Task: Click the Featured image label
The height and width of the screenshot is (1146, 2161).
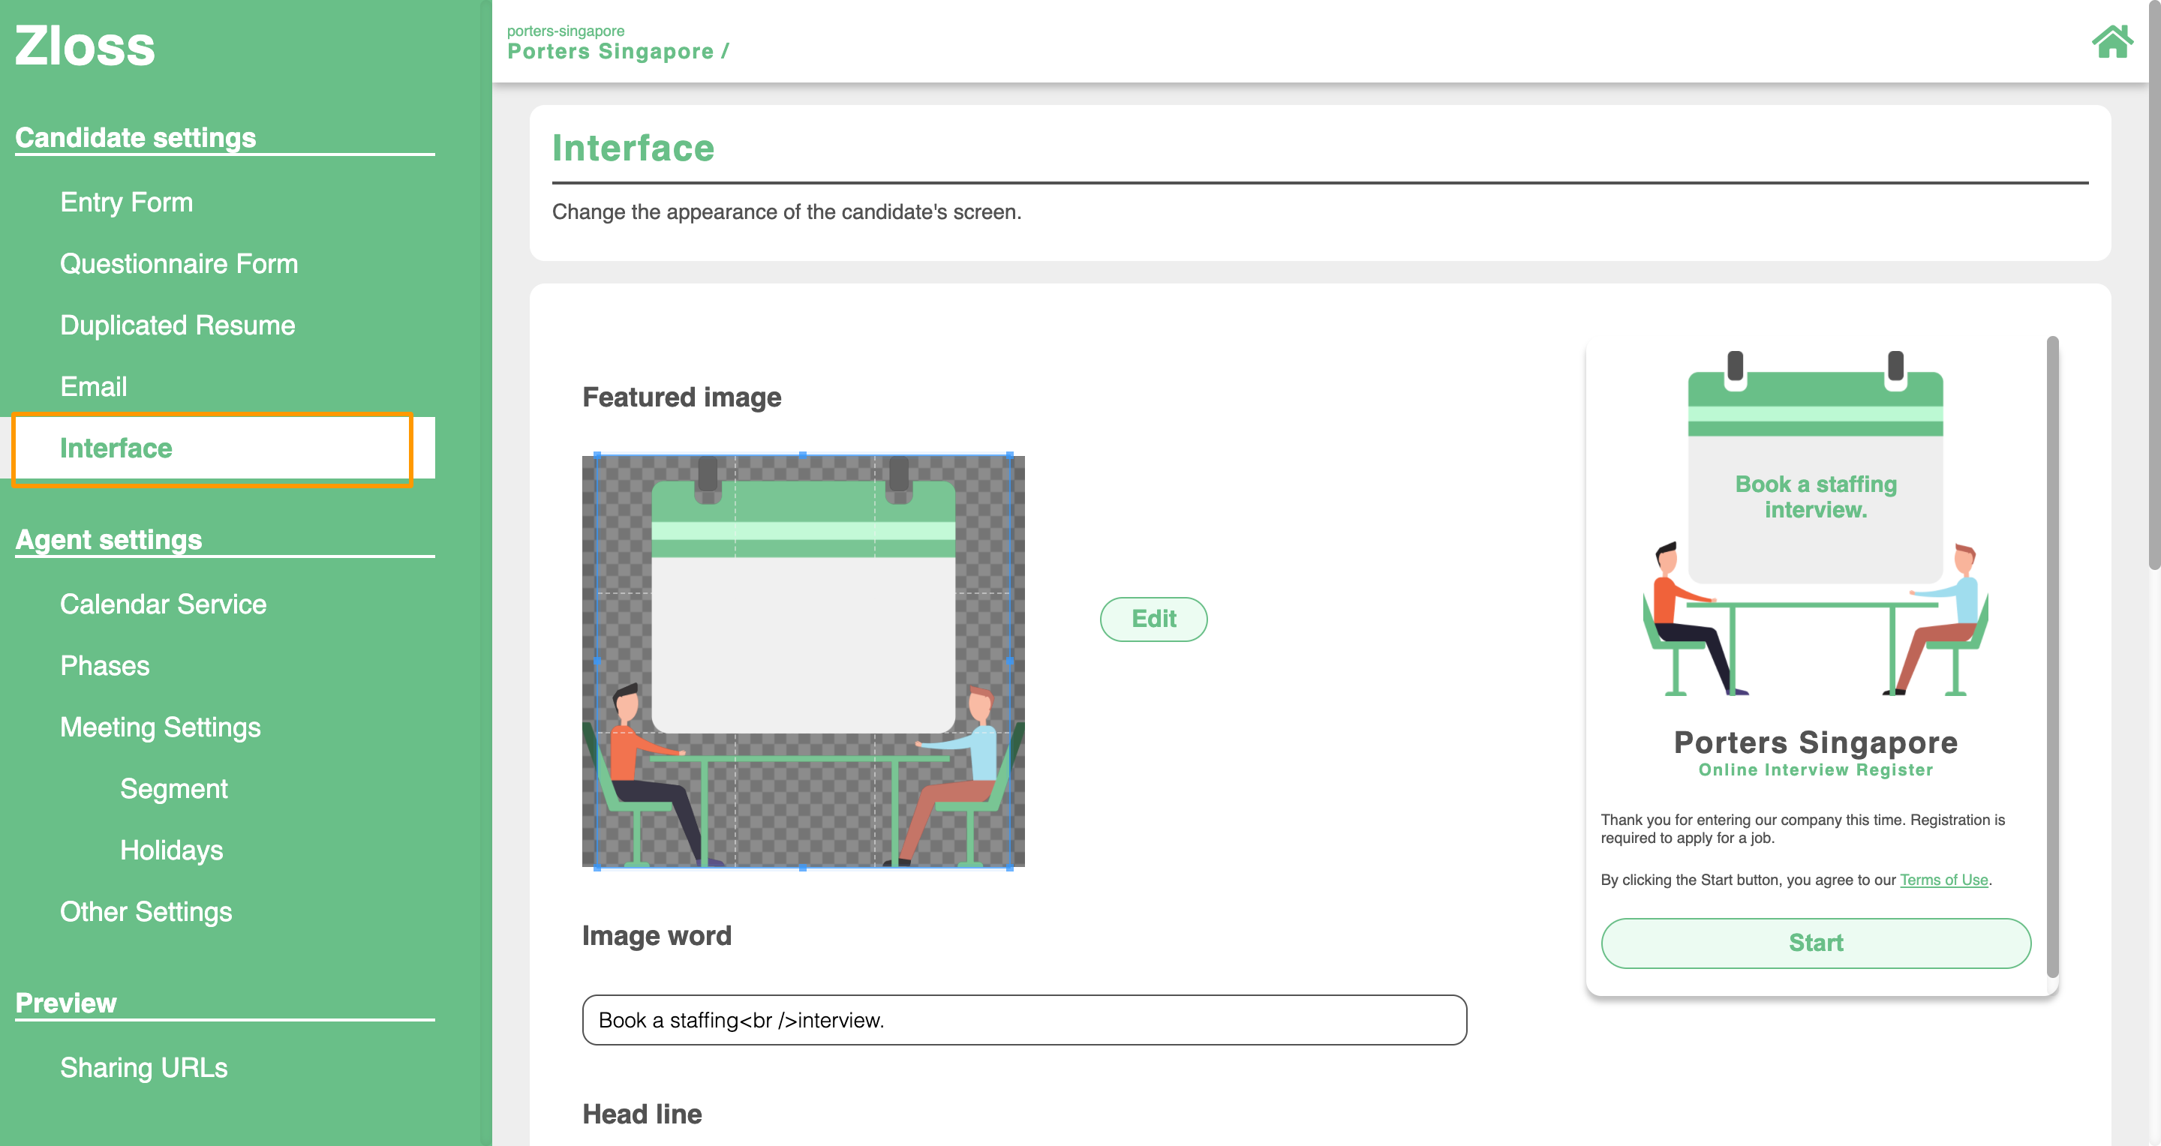Action: [681, 397]
